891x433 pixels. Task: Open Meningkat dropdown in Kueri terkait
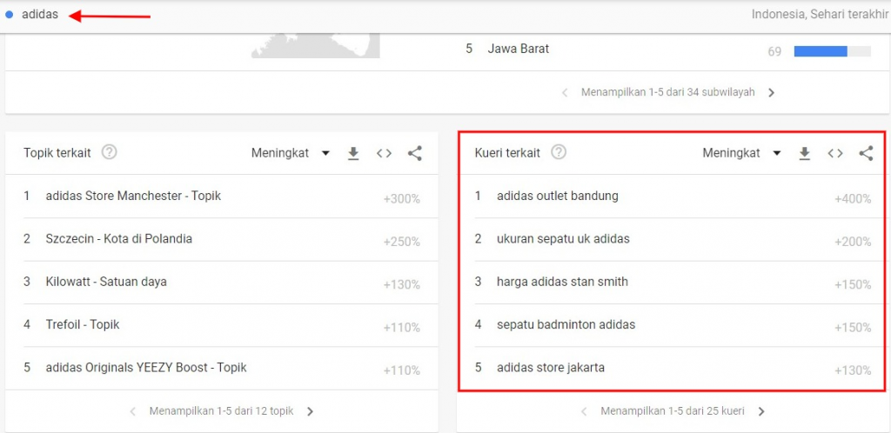(x=741, y=153)
